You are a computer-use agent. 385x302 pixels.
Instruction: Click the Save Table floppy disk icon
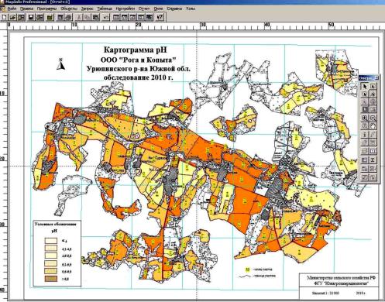(x=31, y=17)
